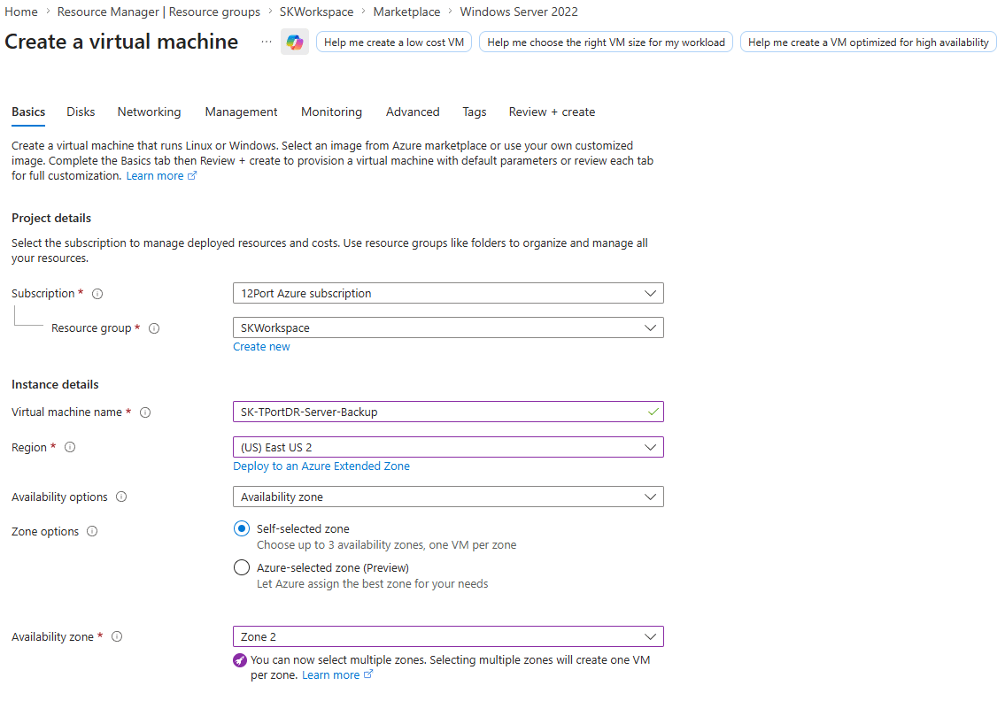This screenshot has height=701, width=1005.
Task: Switch to the Tags tab
Action: pyautogui.click(x=475, y=112)
